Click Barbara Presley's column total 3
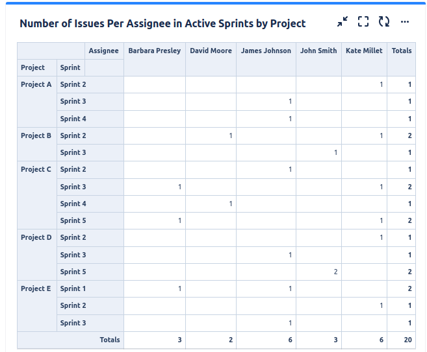Screen dimensions: 427x352 pyautogui.click(x=179, y=340)
